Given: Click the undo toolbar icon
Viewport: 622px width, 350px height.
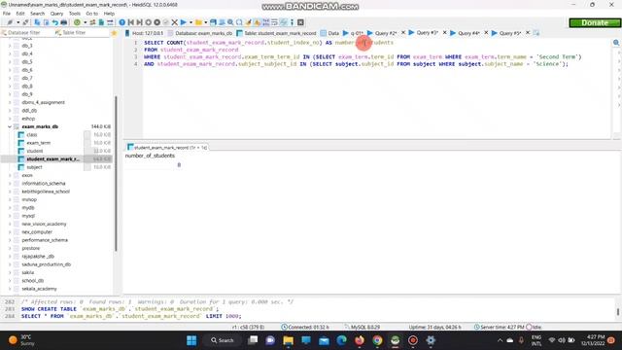Looking at the screenshot, I should point(54,22).
